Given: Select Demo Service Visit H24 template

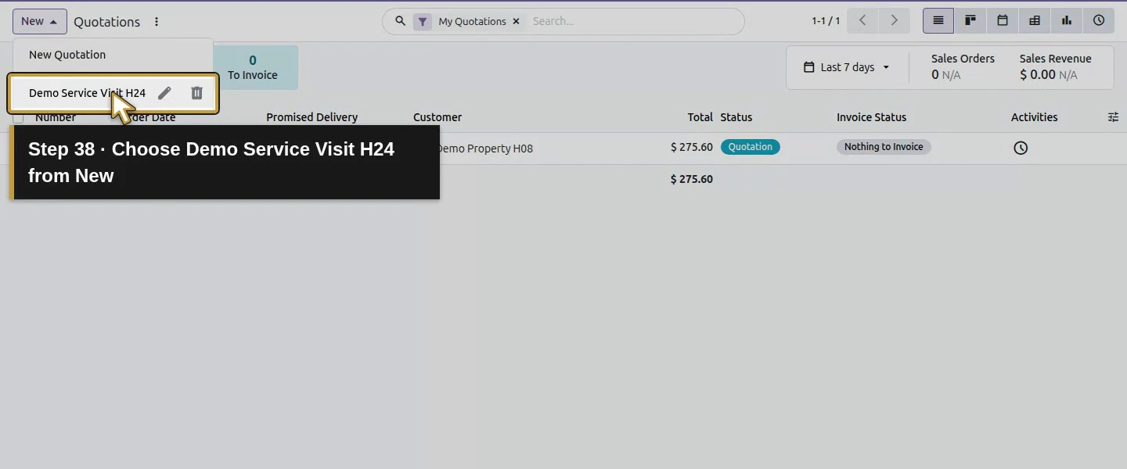Looking at the screenshot, I should [x=87, y=93].
